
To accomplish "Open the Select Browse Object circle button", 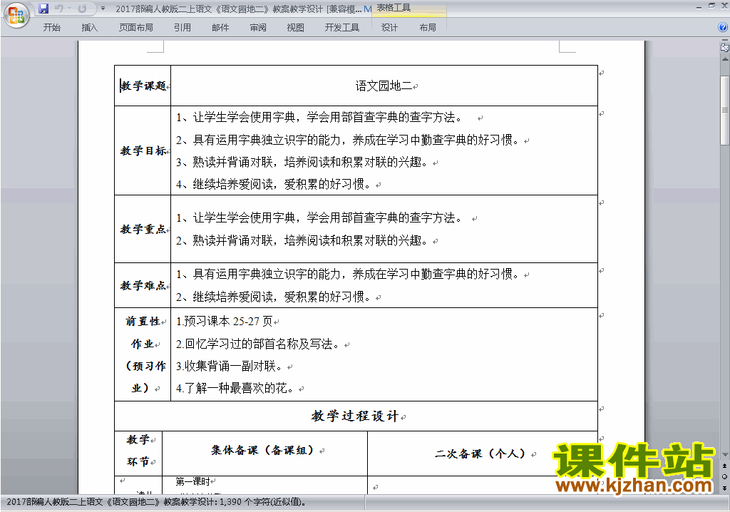I will click(x=725, y=476).
